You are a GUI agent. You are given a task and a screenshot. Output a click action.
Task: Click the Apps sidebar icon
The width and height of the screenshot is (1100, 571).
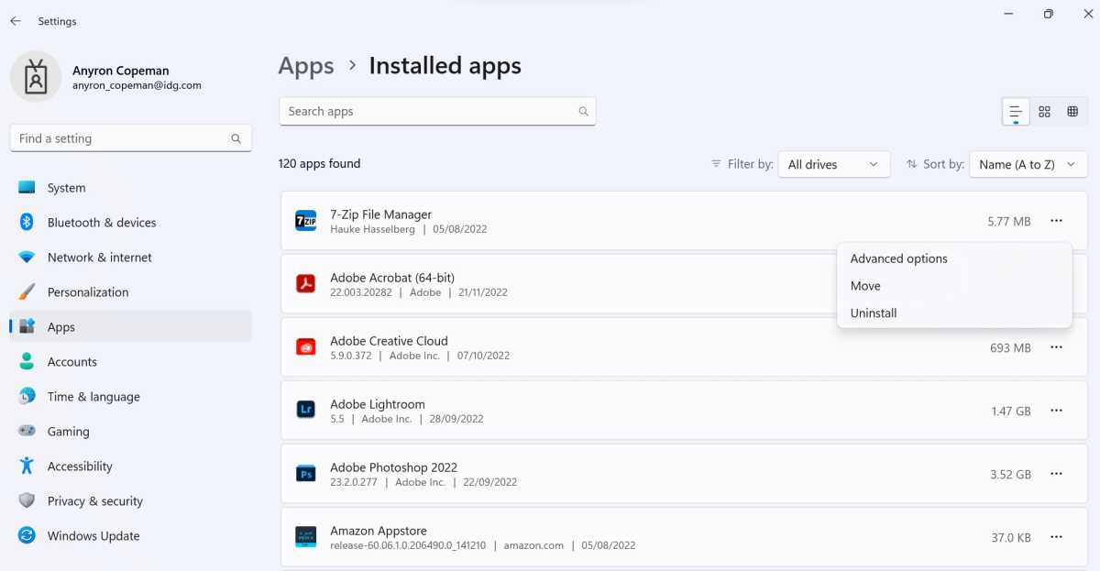click(27, 327)
